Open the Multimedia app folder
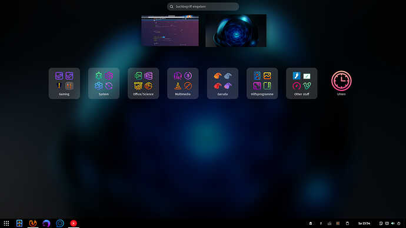This screenshot has height=228, width=406. [183, 83]
